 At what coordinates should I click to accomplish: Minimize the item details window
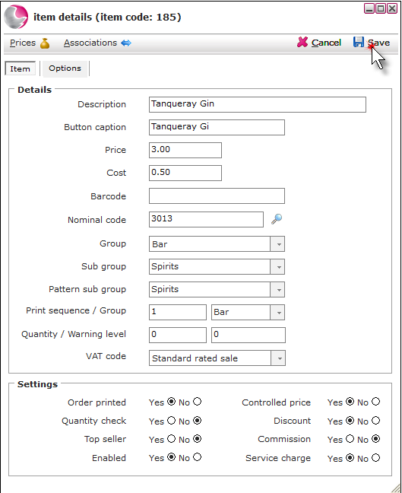369,8
